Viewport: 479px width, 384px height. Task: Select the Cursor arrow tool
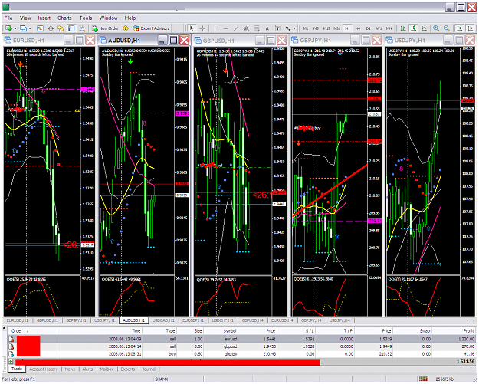192,28
